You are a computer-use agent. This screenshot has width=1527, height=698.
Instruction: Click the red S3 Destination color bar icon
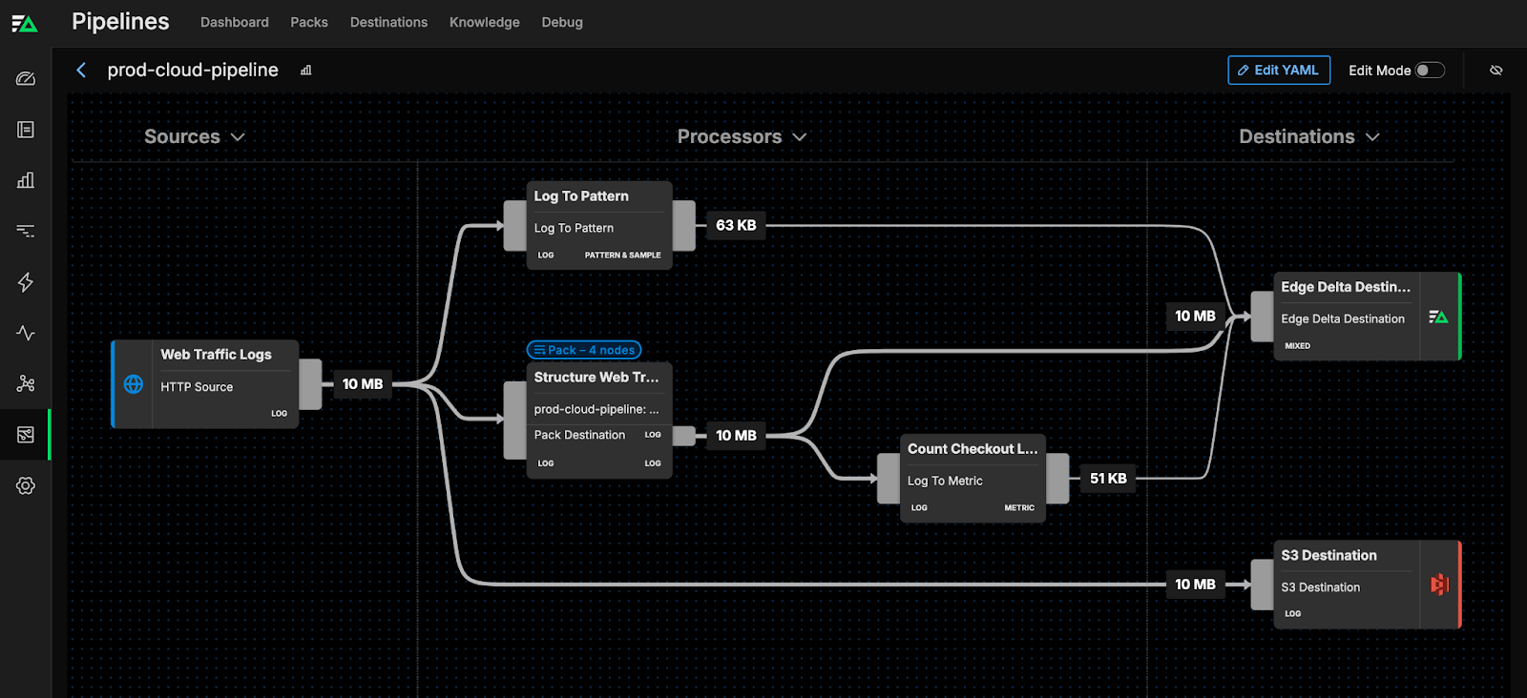pyautogui.click(x=1439, y=584)
